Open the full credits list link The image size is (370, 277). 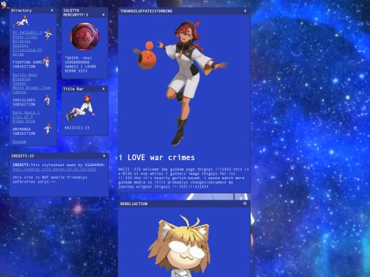(x=54, y=170)
